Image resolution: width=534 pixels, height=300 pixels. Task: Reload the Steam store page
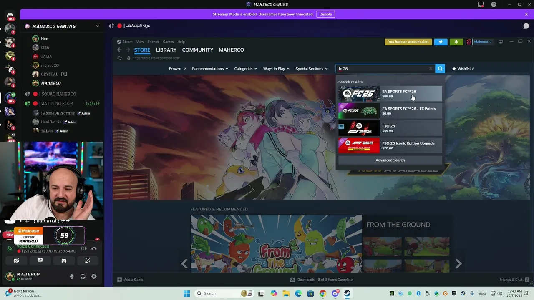coord(120,58)
